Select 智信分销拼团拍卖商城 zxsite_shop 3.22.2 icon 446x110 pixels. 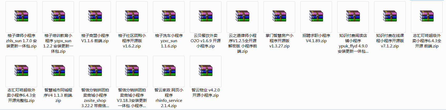95,71
